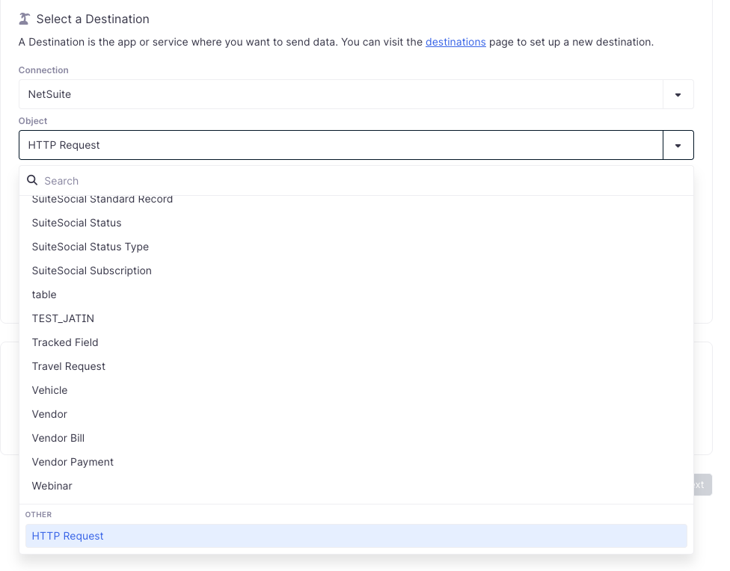730x571 pixels.
Task: Type in the object Search field
Action: [x=359, y=181]
